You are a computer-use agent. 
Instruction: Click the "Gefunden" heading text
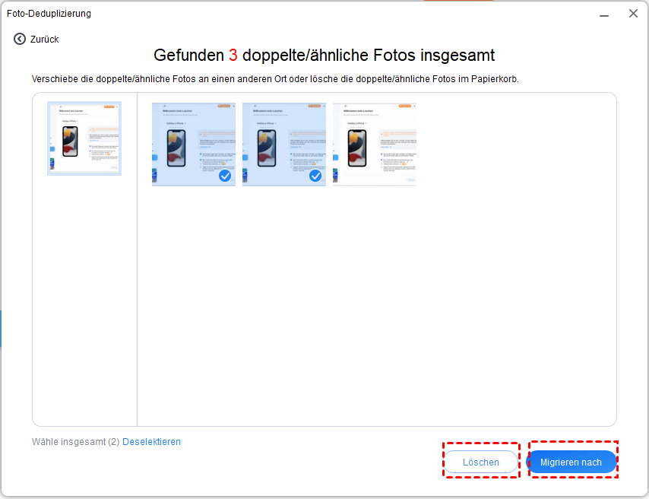[188, 56]
